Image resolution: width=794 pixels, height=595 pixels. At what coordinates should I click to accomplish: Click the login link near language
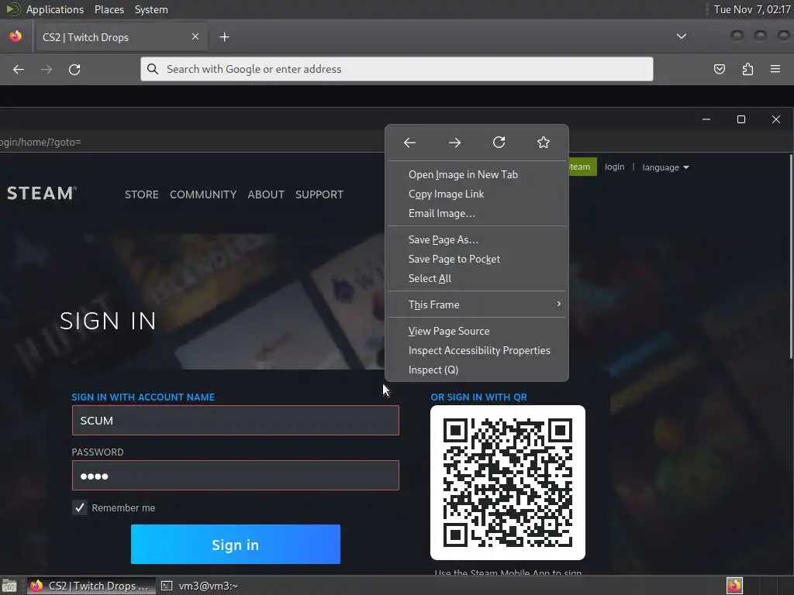click(614, 167)
